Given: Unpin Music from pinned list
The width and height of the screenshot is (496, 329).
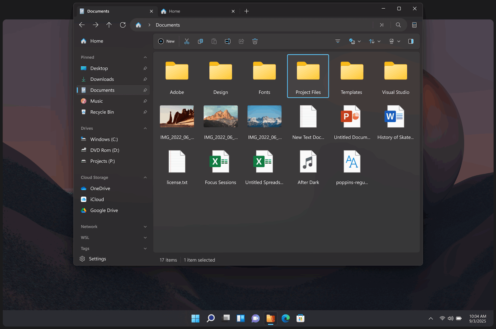Looking at the screenshot, I should tap(145, 101).
